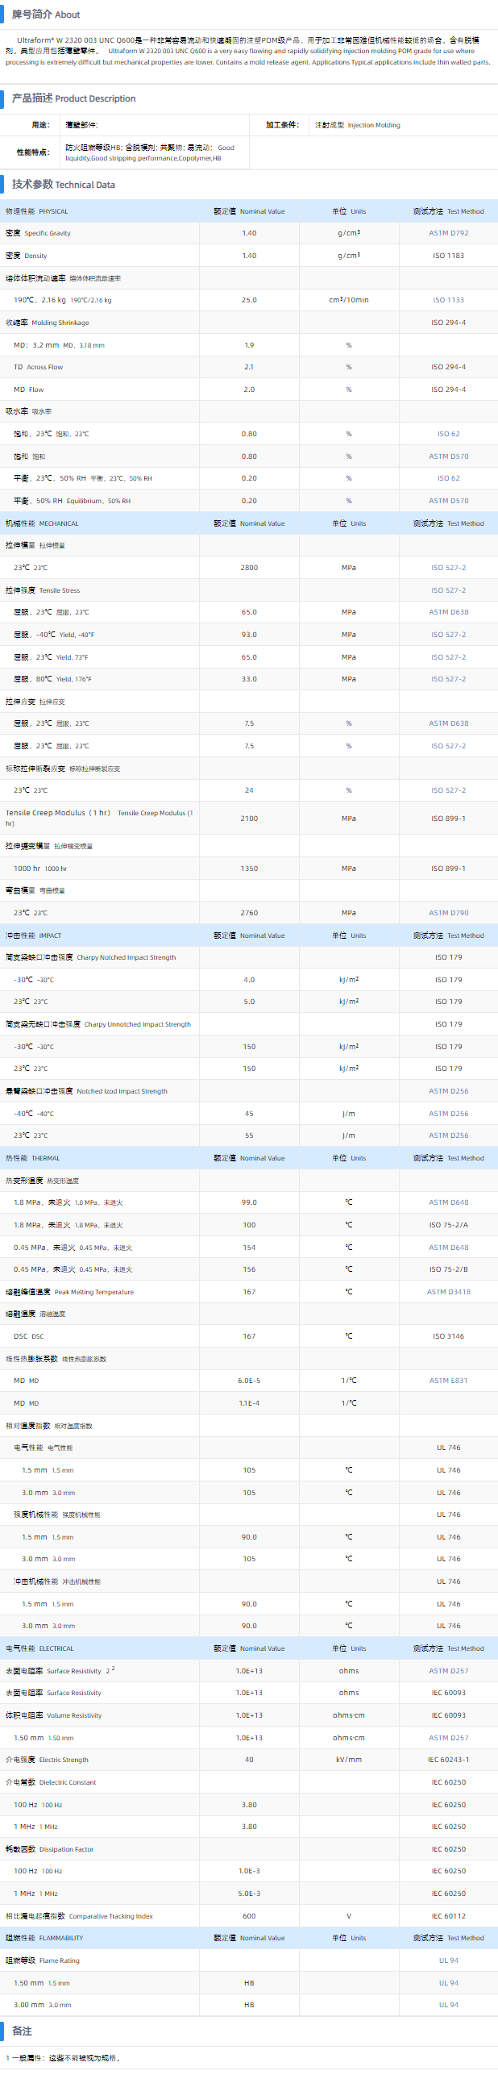Open the ASTM D792 link for Specific Gravity
This screenshot has height=2075, width=498.
click(x=448, y=233)
